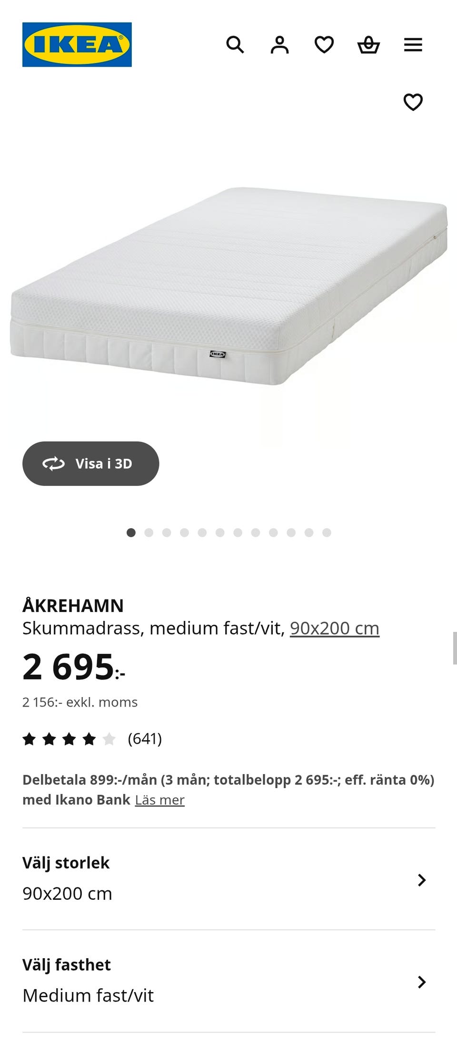Viewport: 457px width, 1042px height.
Task: Expand Välj storlek chevron
Action: click(x=421, y=880)
